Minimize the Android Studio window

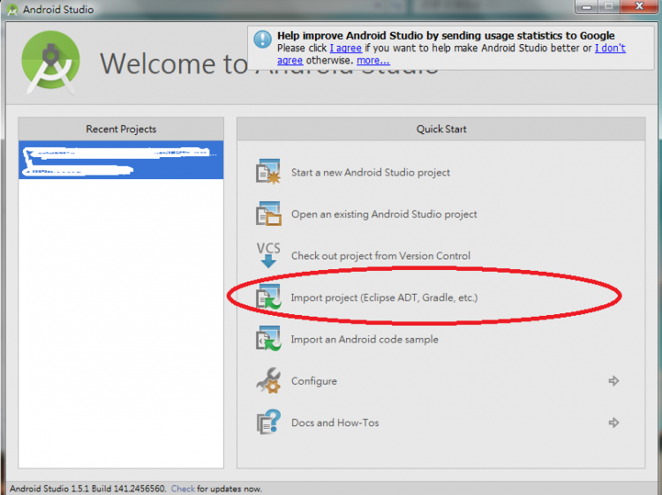pos(586,6)
